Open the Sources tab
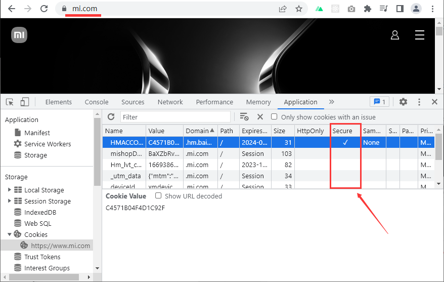 pyautogui.click(x=133, y=102)
